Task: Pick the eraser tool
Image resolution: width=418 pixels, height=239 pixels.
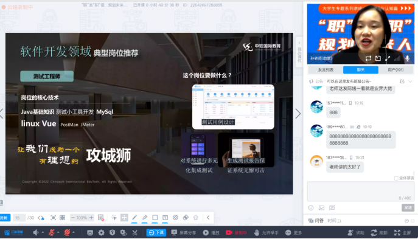Action: 186,218
